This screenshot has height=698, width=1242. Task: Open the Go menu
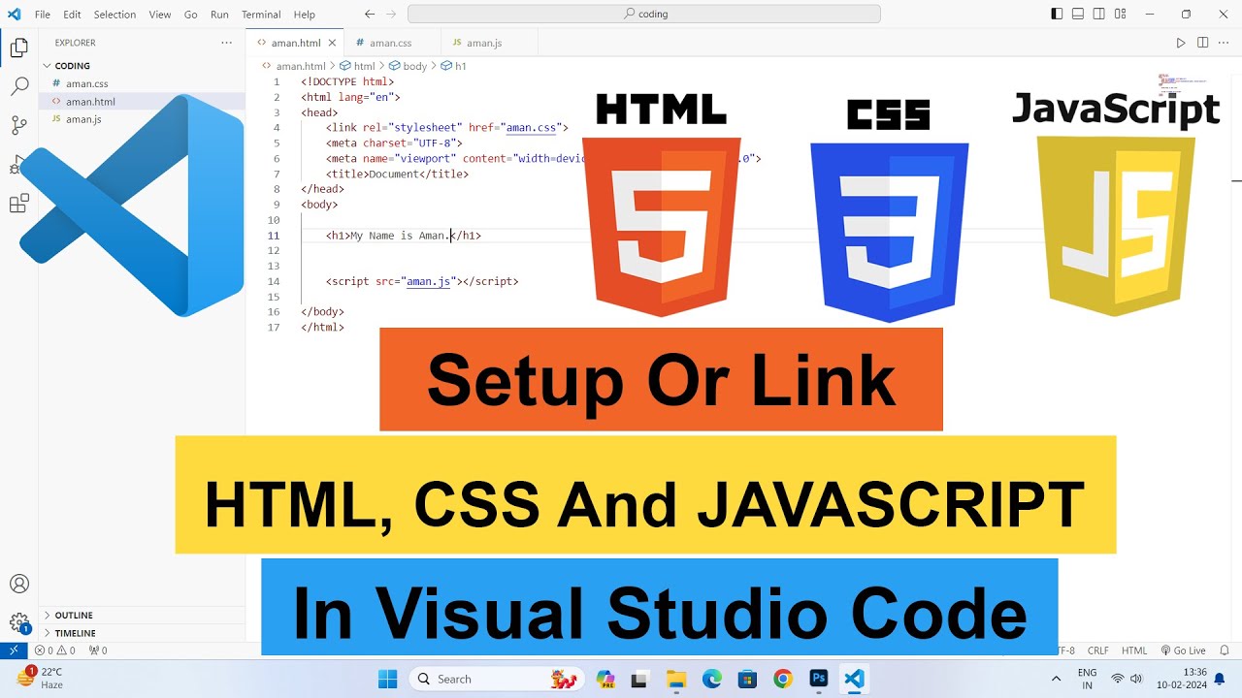[190, 15]
